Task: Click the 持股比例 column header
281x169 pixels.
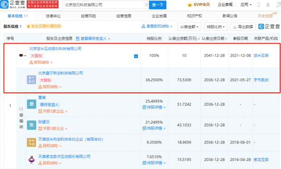Action: 154,38
